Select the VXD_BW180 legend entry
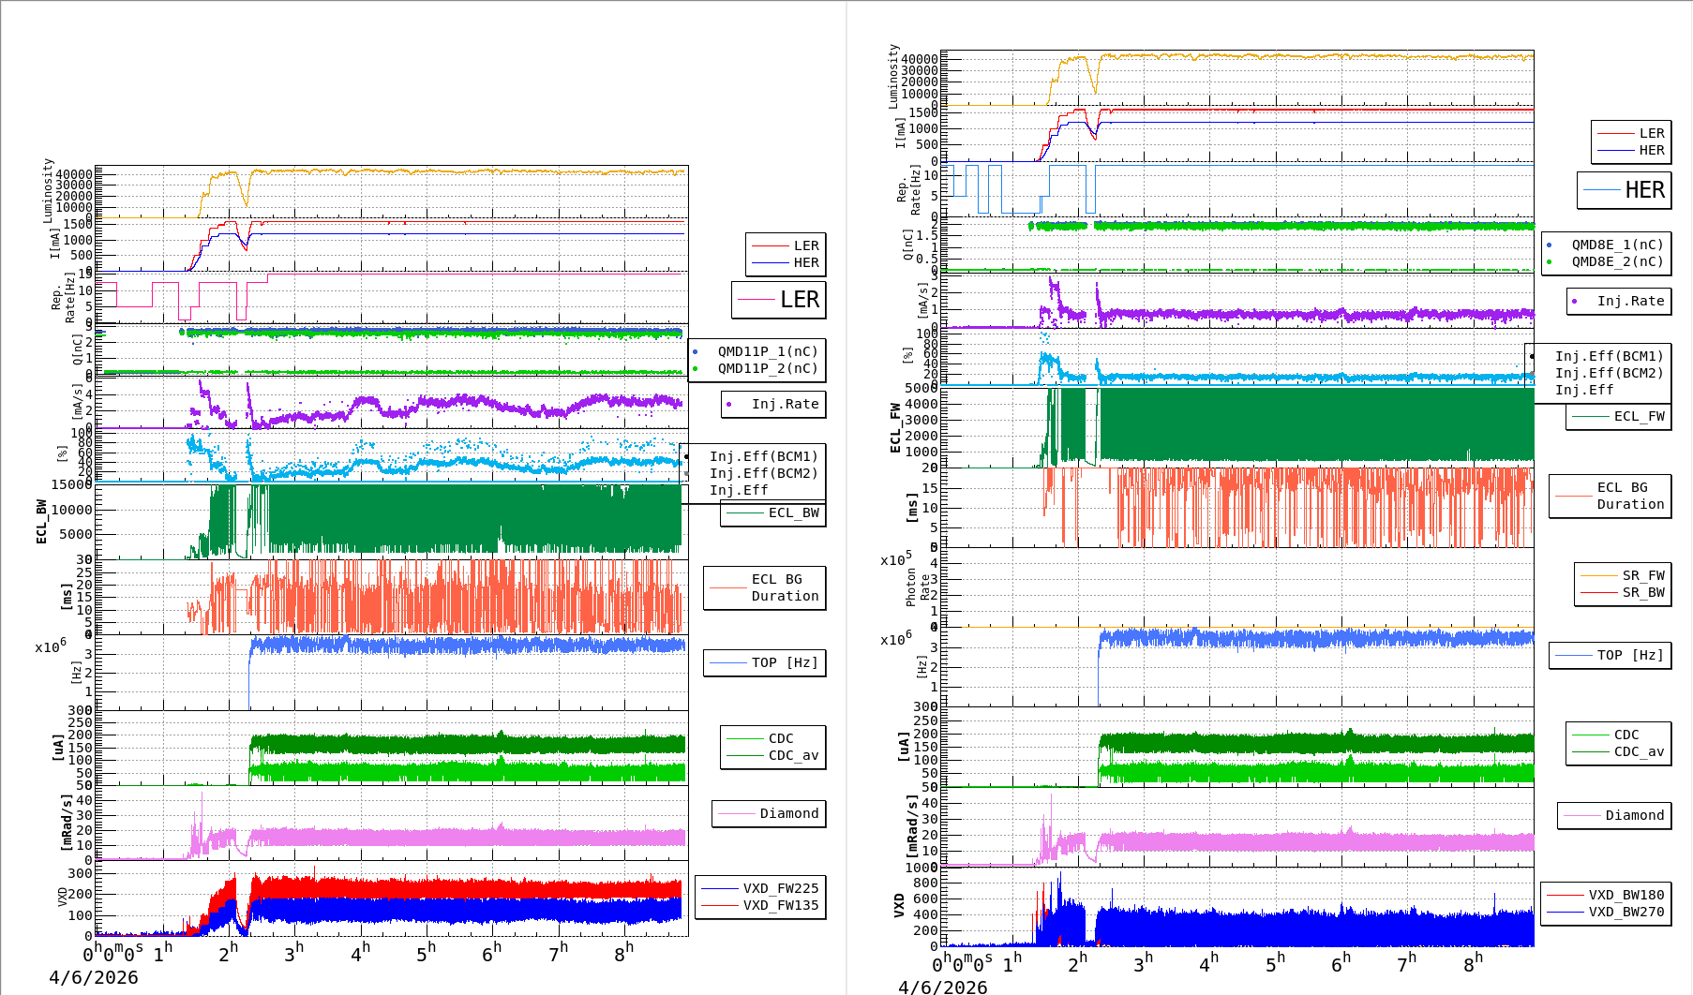The image size is (1693, 995). point(1606,895)
